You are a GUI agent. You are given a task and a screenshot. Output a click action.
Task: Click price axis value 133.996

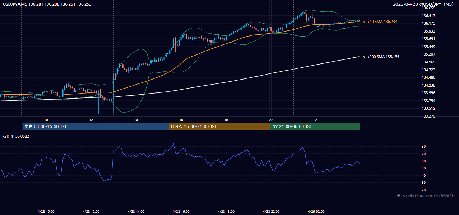pyautogui.click(x=428, y=93)
